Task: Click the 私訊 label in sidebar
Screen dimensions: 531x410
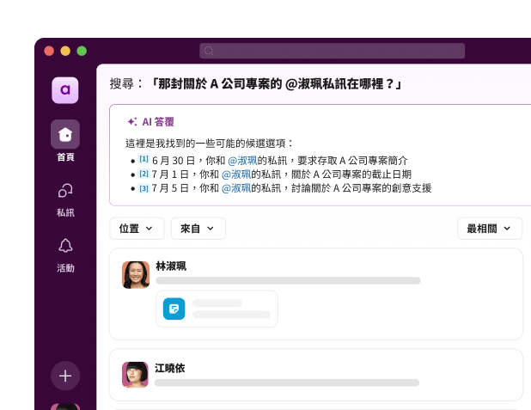Action: coord(65,213)
